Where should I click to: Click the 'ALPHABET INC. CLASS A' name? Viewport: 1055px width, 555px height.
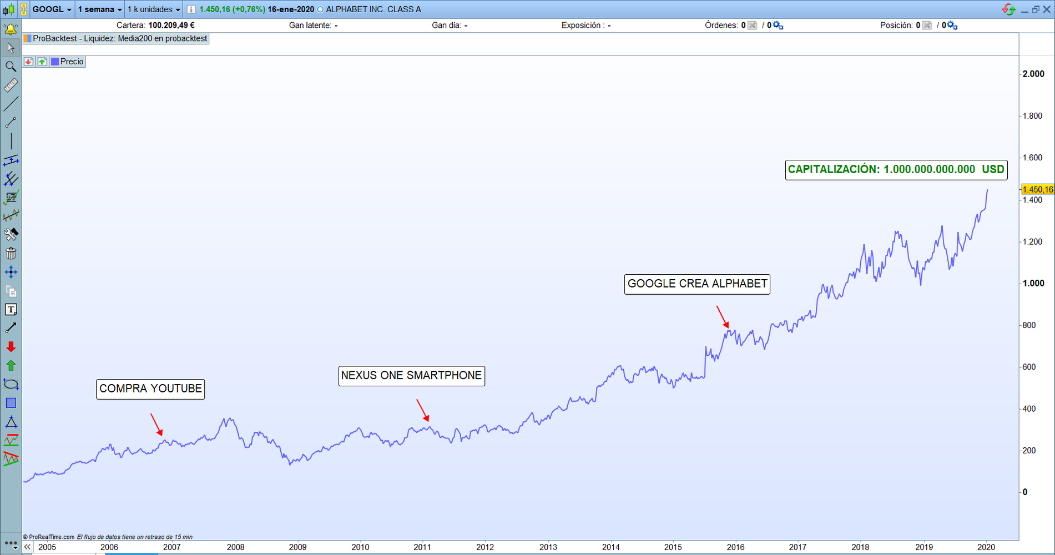point(373,9)
